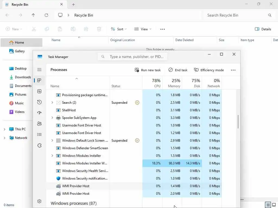Image resolution: width=278 pixels, height=208 pixels.
Task: Close the Recycle Bin tab
Action: pos(61,4)
